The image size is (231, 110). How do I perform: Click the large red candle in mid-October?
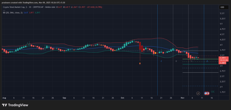coord(140,47)
